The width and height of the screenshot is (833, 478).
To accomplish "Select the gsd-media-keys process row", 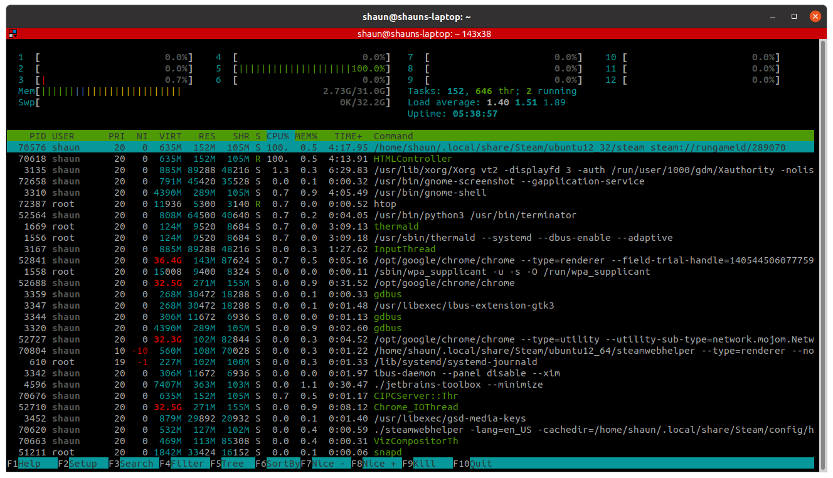I will pyautogui.click(x=410, y=418).
